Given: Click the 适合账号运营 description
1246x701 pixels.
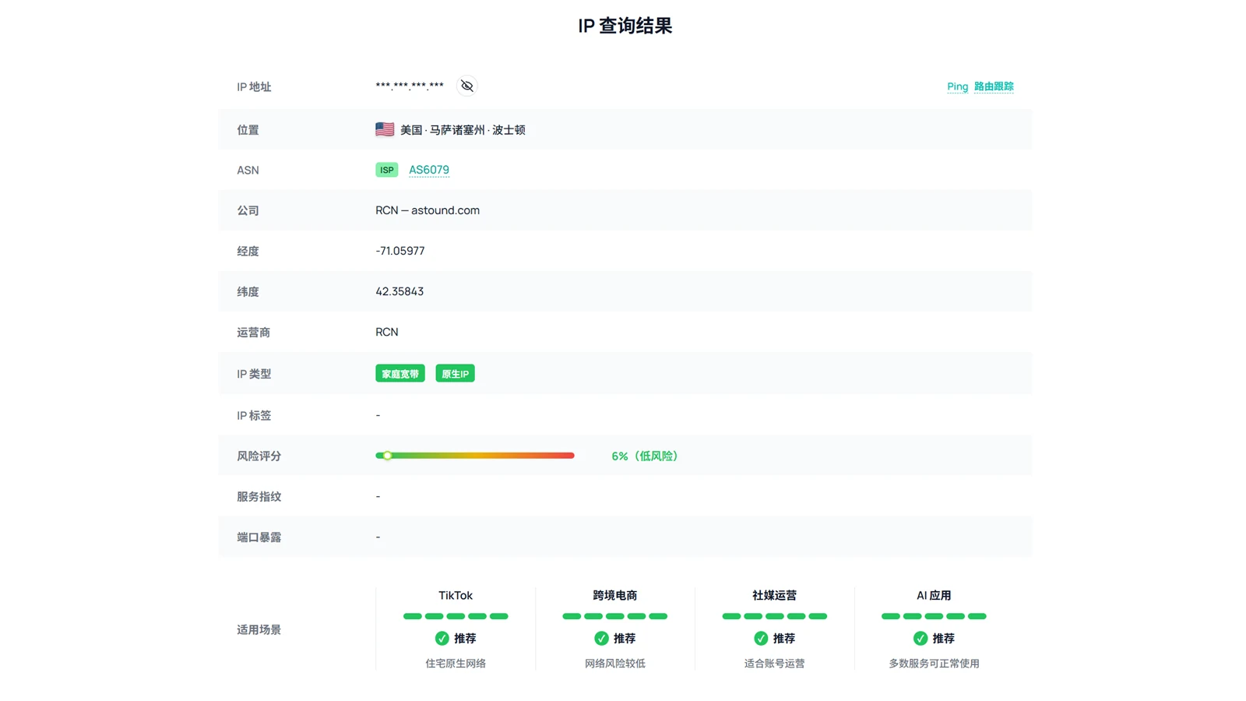Looking at the screenshot, I should pyautogui.click(x=775, y=664).
